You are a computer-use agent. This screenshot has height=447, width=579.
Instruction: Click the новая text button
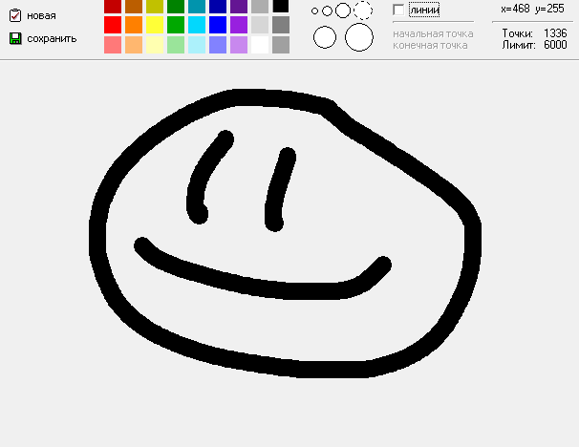pos(41,16)
